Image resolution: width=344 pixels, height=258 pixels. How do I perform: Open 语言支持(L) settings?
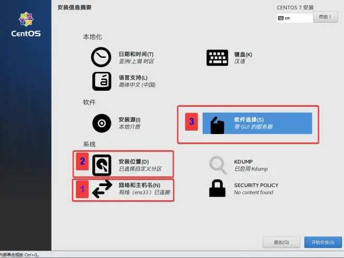[x=133, y=78]
